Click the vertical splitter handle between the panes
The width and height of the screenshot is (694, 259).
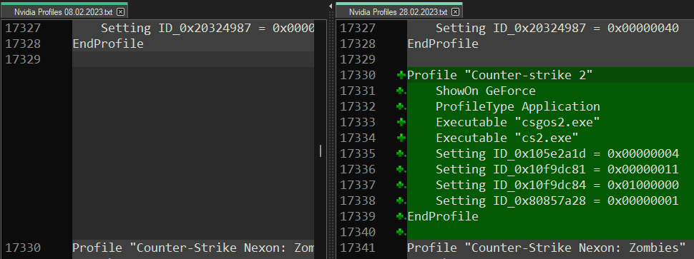click(x=321, y=151)
